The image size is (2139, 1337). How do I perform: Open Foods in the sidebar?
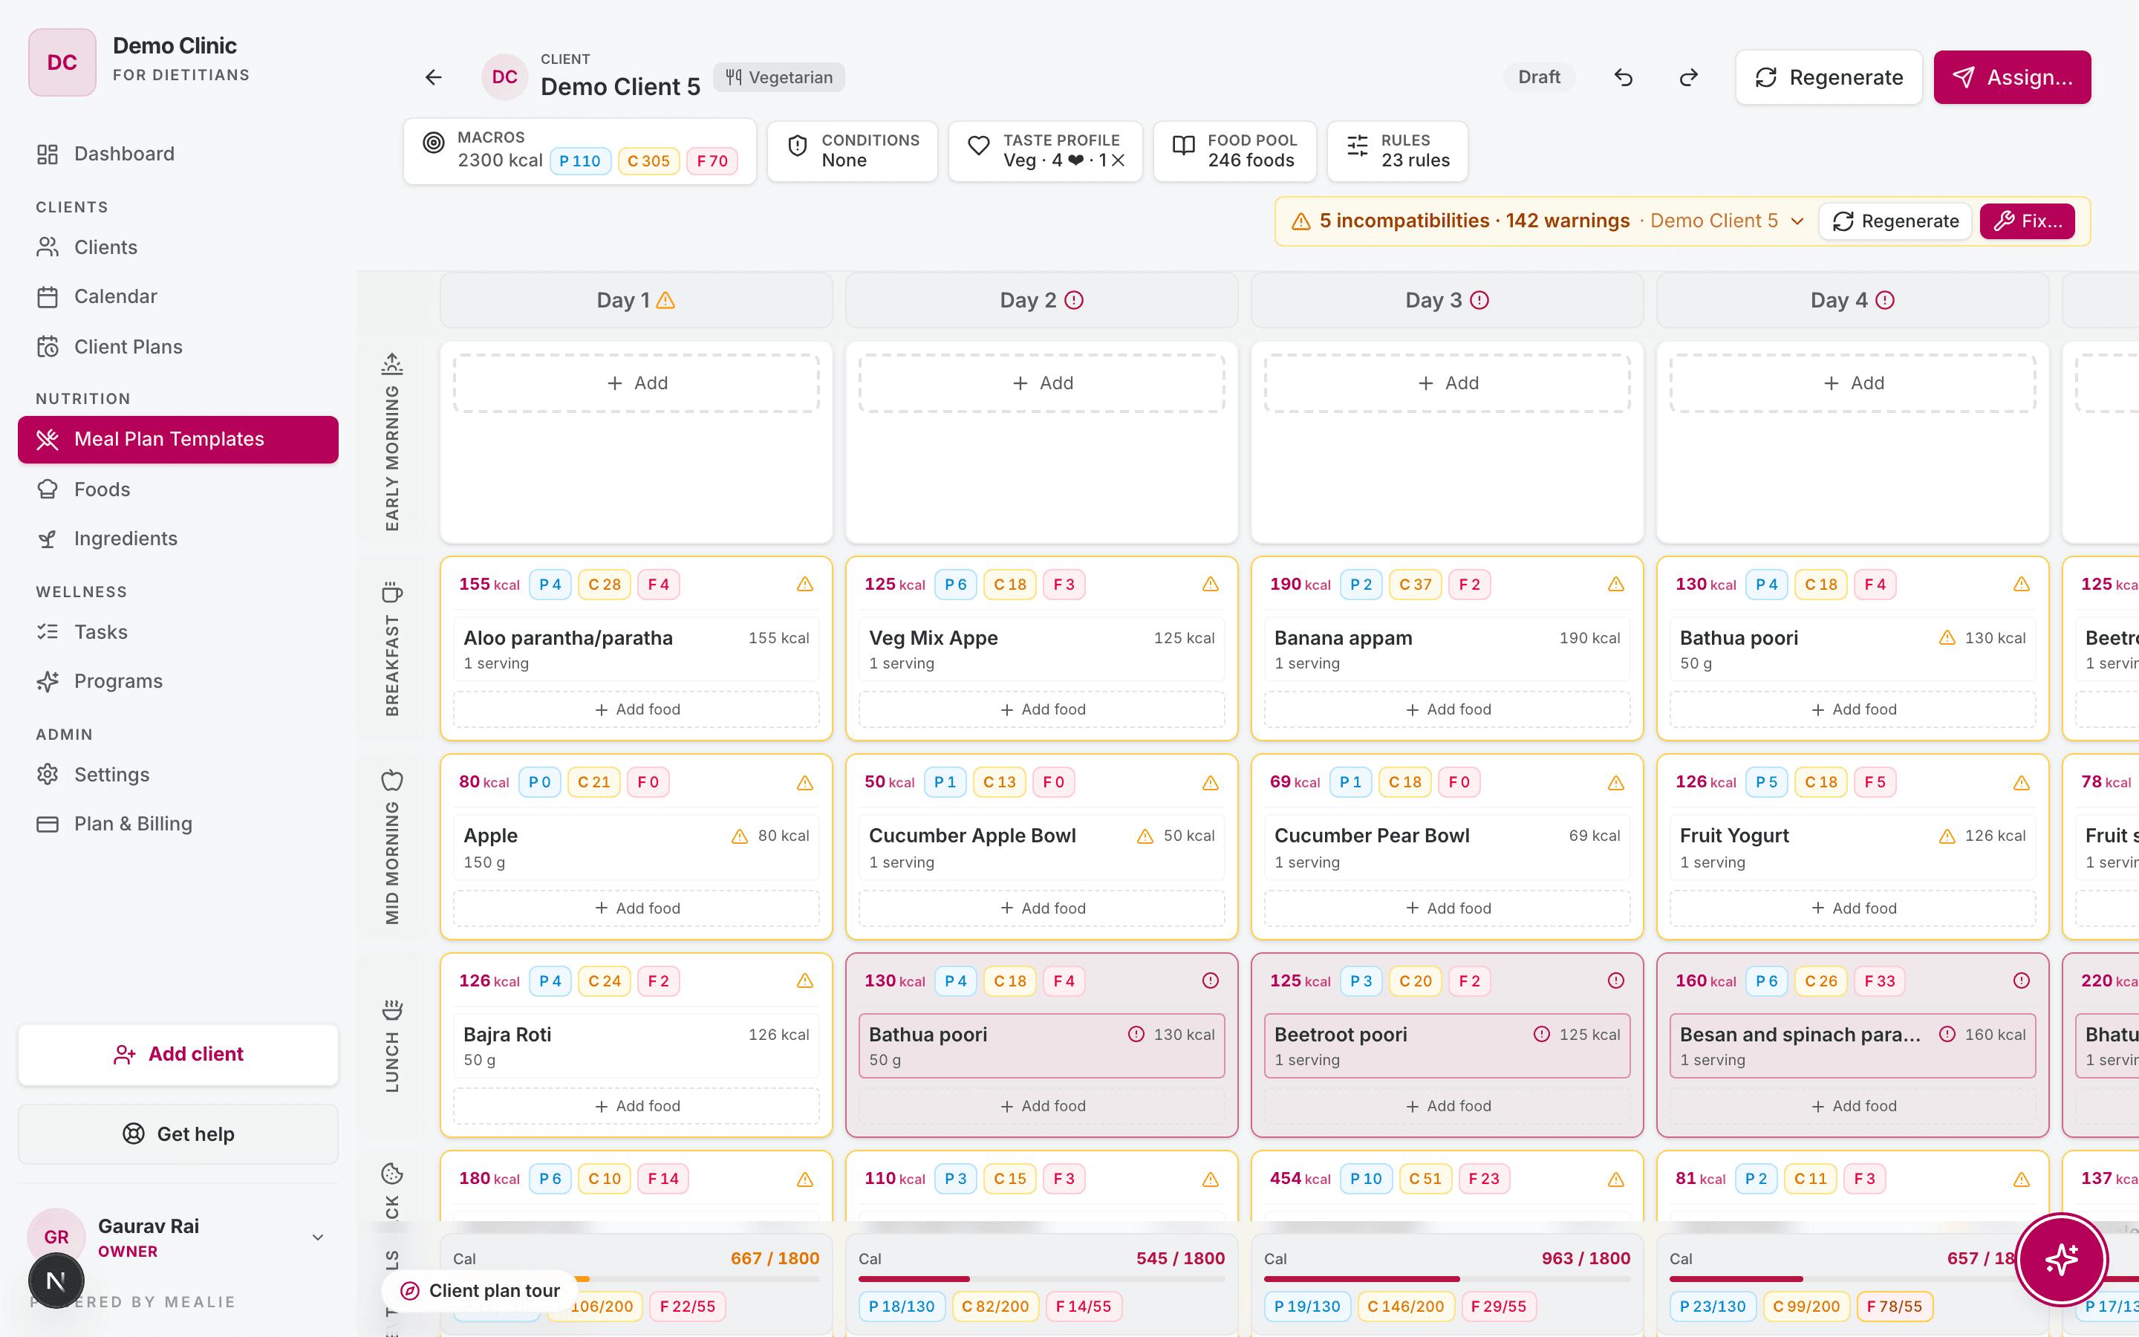coord(178,489)
